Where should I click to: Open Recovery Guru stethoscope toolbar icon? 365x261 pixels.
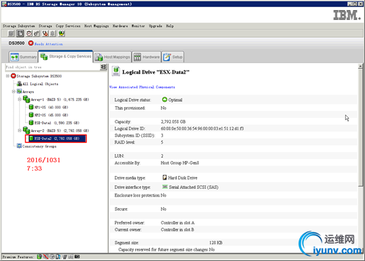coord(45,34)
